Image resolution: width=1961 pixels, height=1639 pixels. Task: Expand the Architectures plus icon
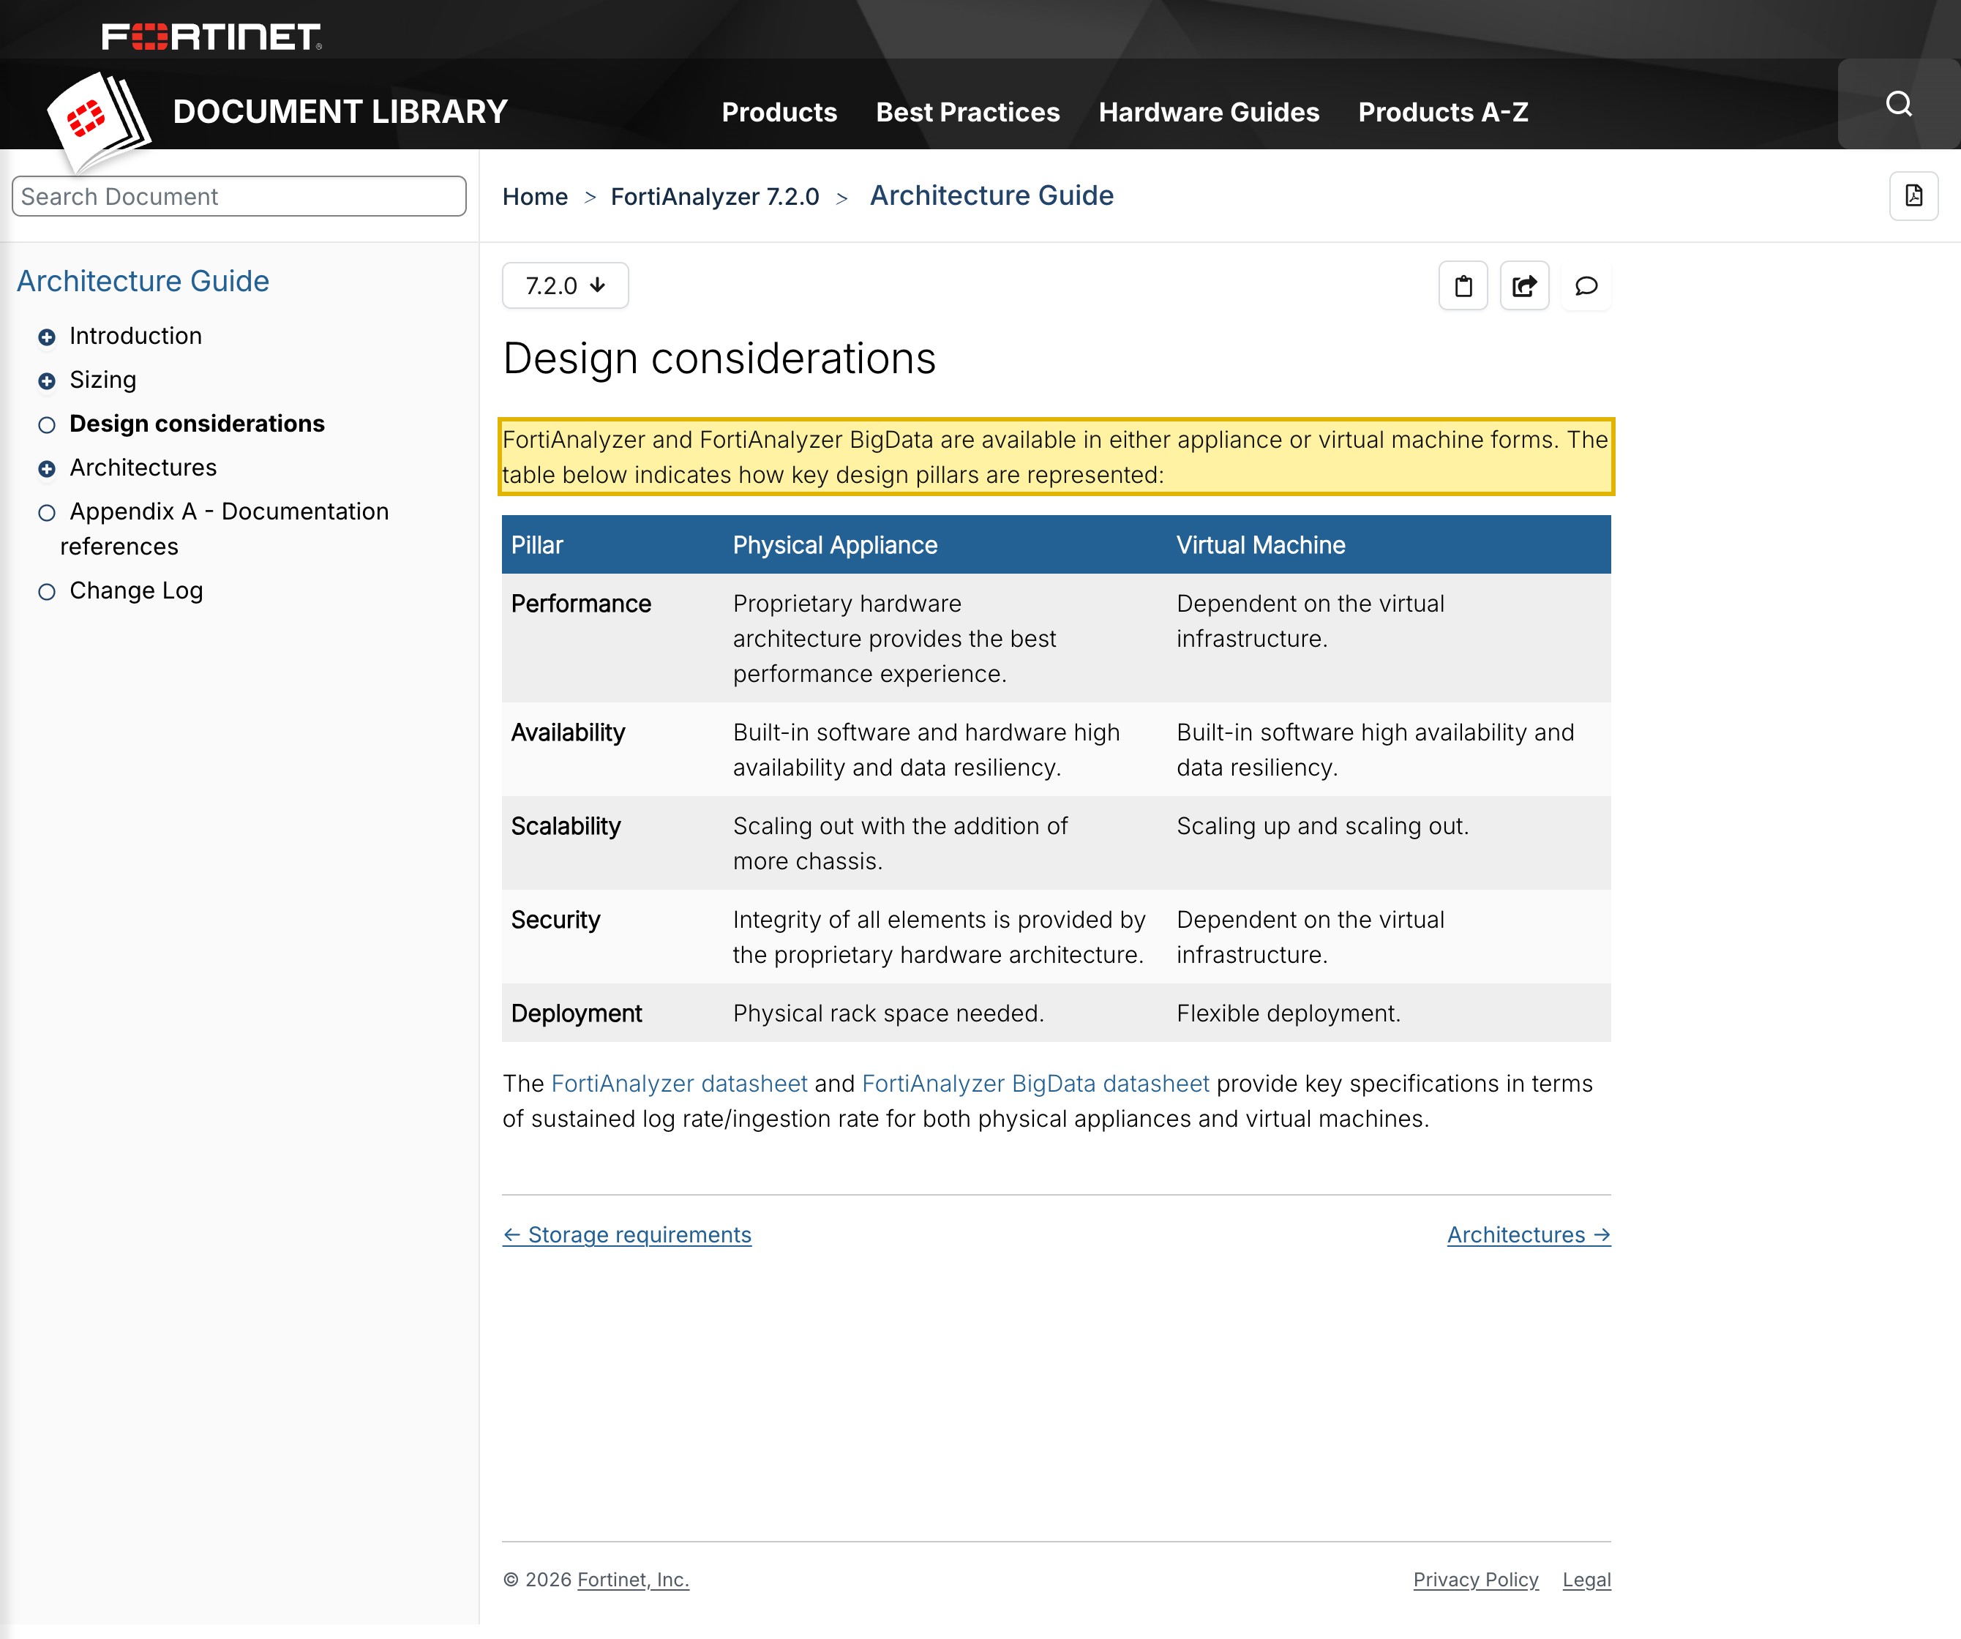pos(47,469)
